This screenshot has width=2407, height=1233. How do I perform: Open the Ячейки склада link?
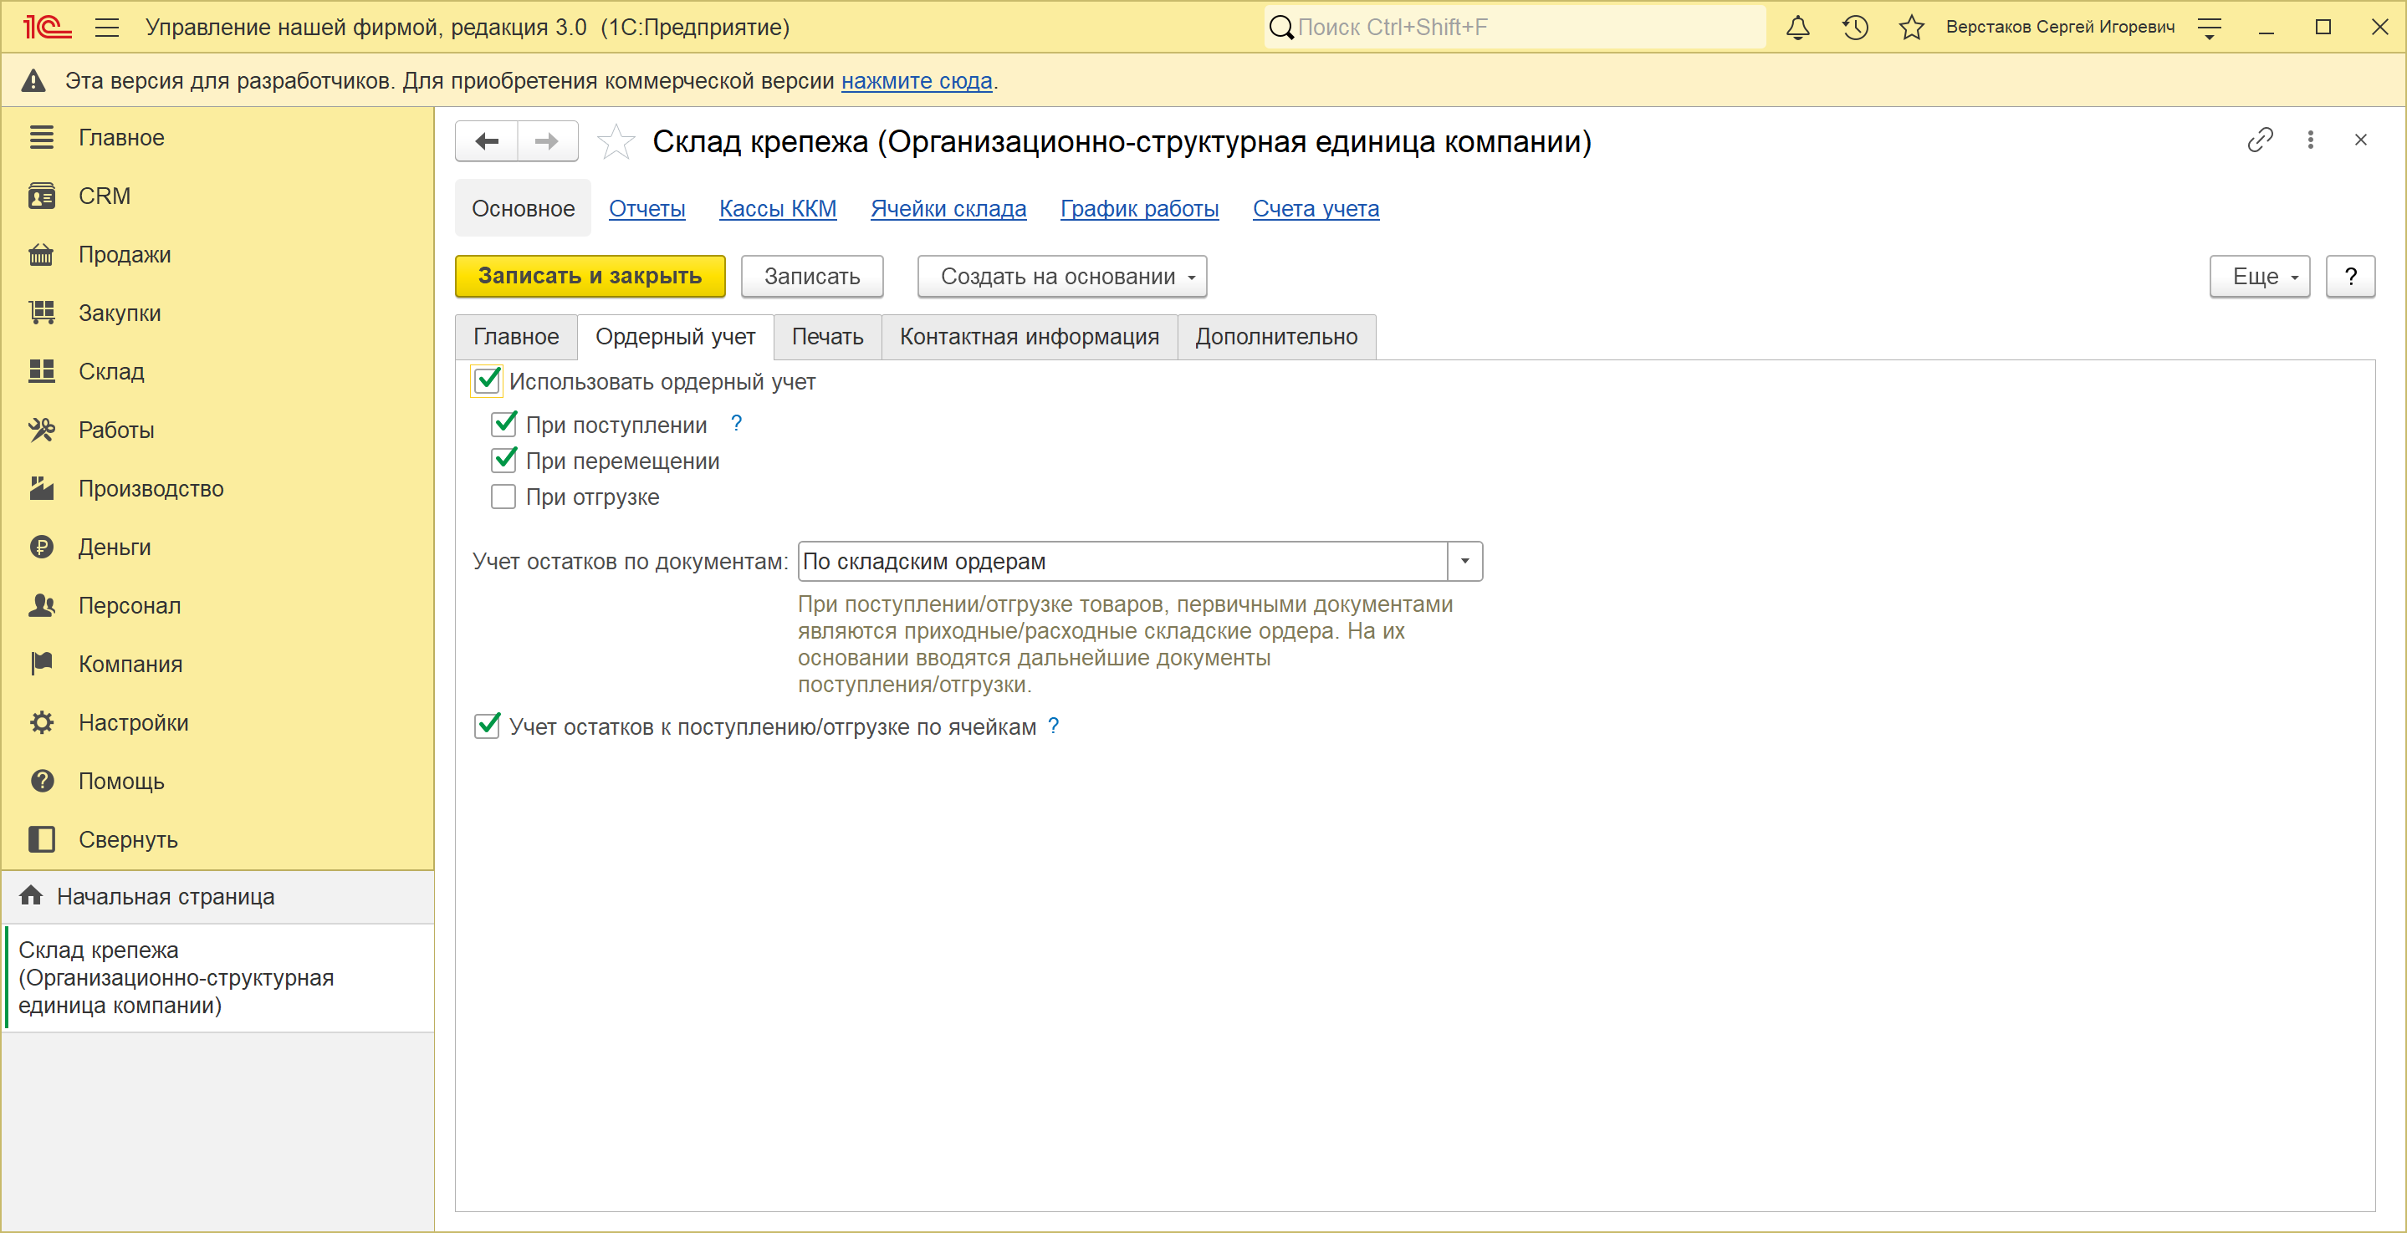tap(948, 208)
